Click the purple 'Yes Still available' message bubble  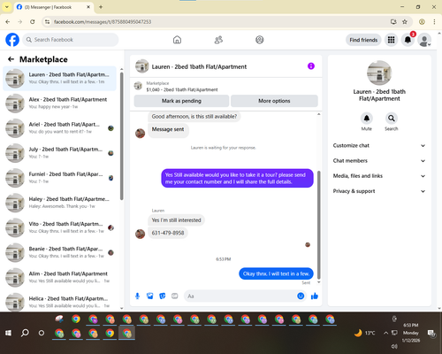tap(237, 178)
